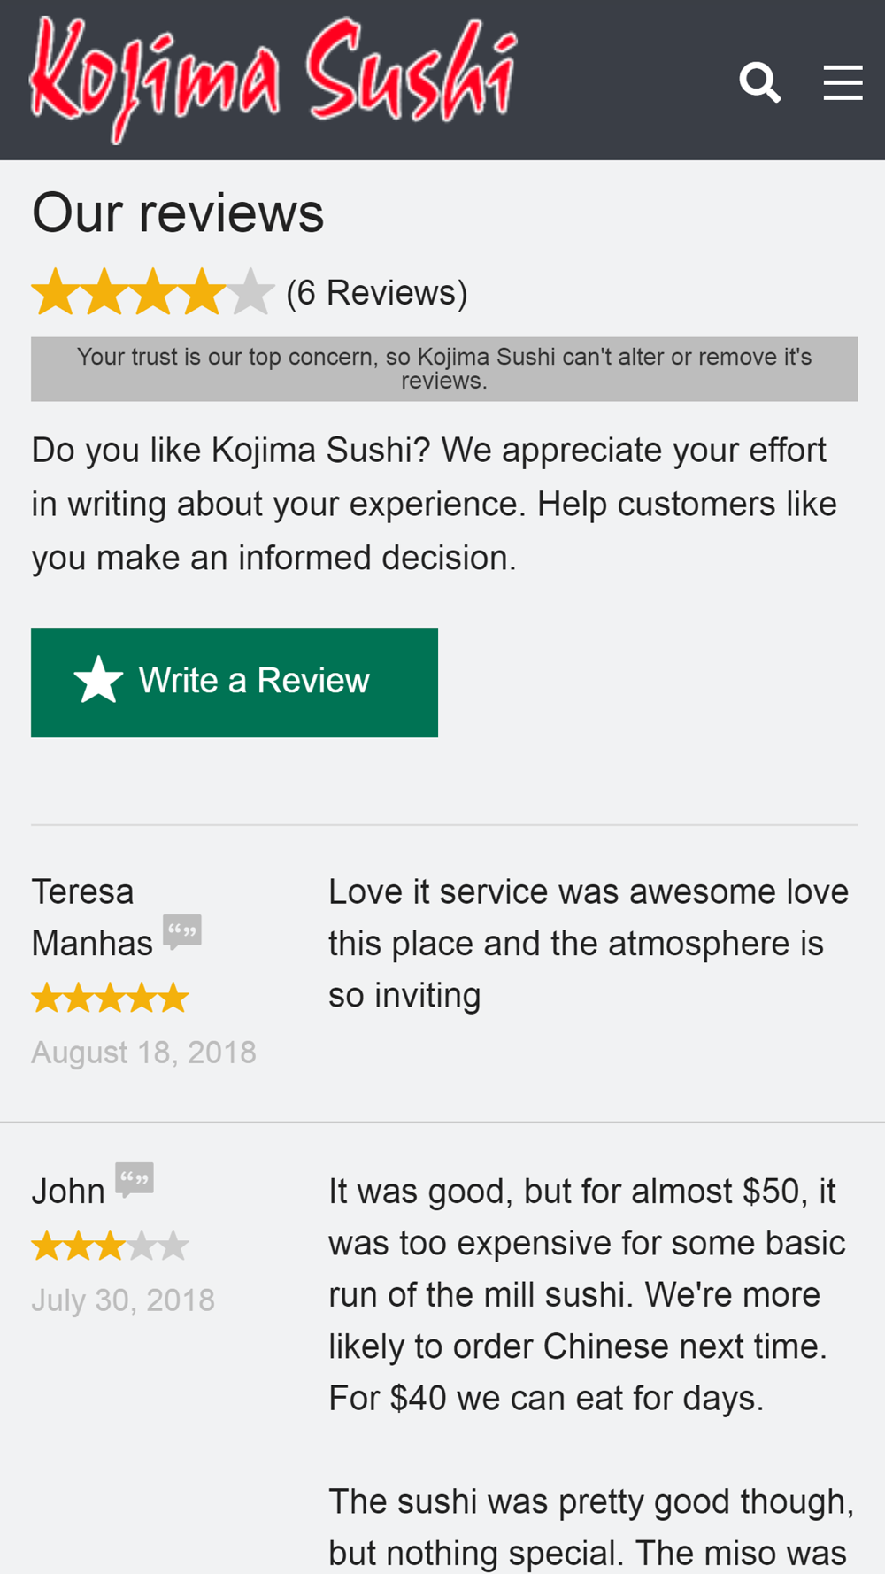
Task: Open the hamburger menu
Action: 843,82
